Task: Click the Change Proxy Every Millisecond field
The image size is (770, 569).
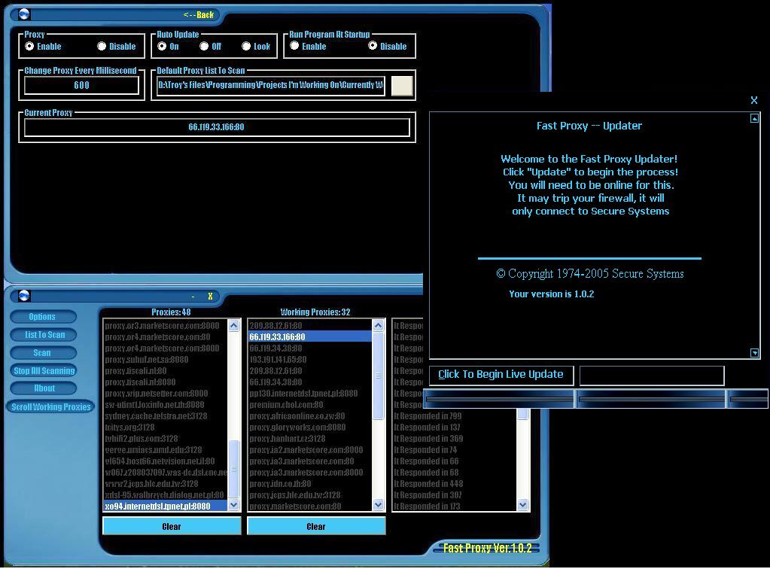Action: coord(82,85)
